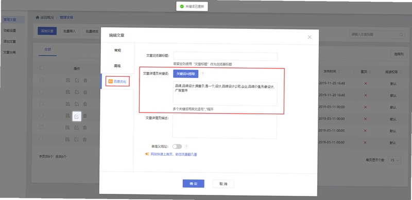The height and width of the screenshot is (200, 412).
Task: Cancel the dialog with 取消
Action: (224, 184)
